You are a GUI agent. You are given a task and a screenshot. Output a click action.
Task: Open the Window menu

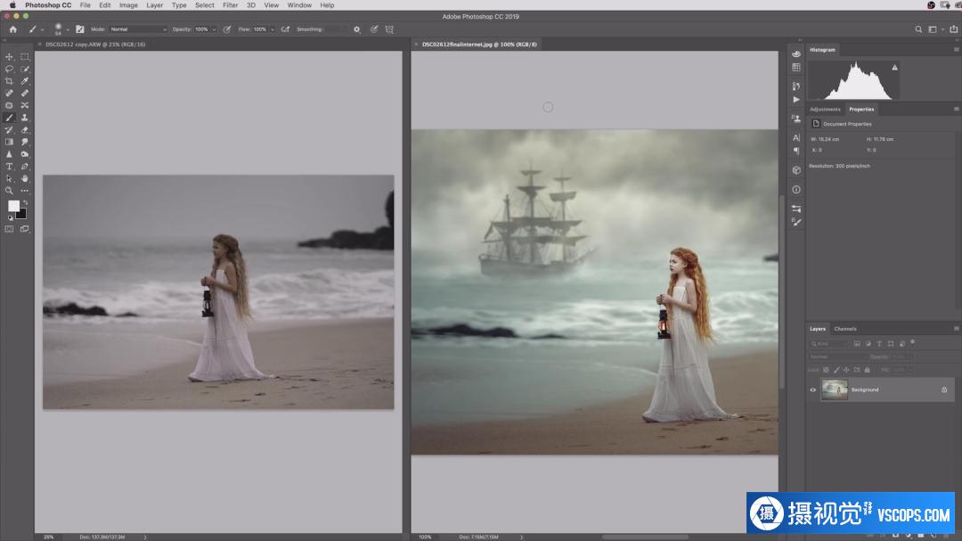click(299, 5)
